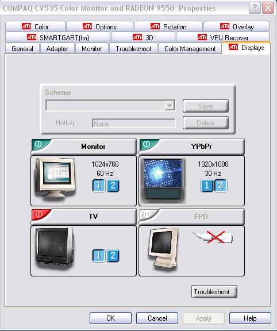
Task: Click the Hotkey input field
Action: pyautogui.click(x=134, y=124)
